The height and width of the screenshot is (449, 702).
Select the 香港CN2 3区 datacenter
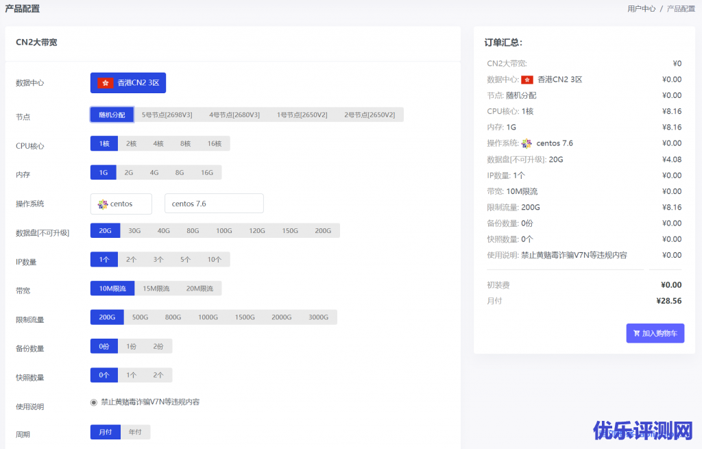point(128,83)
